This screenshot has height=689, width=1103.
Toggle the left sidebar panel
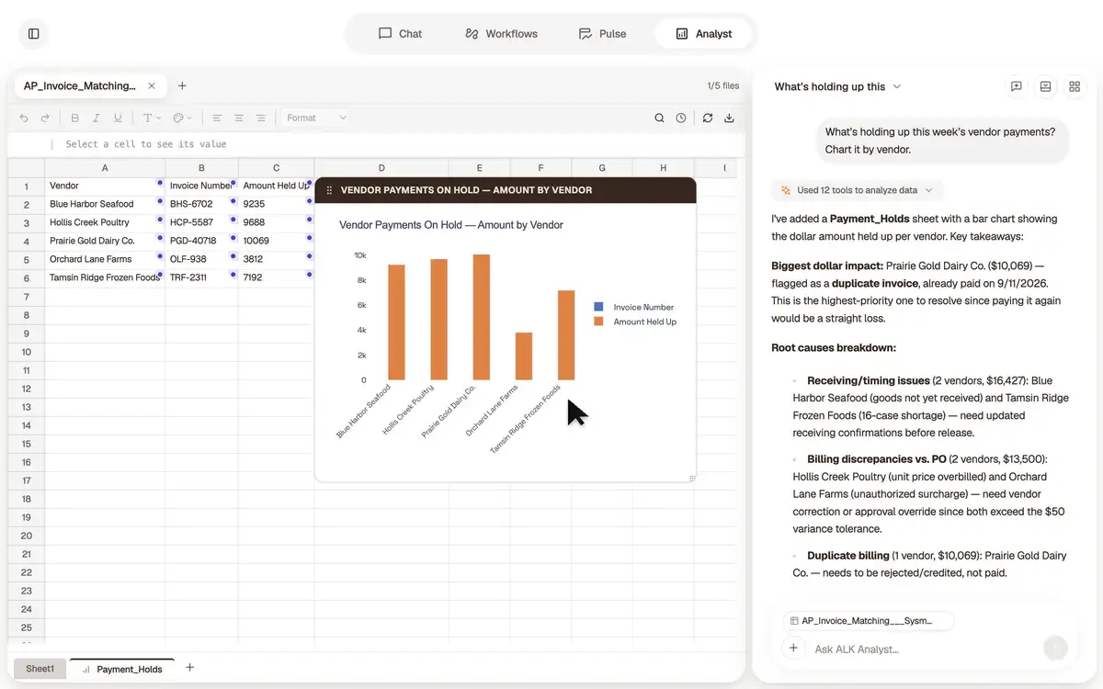pos(34,34)
